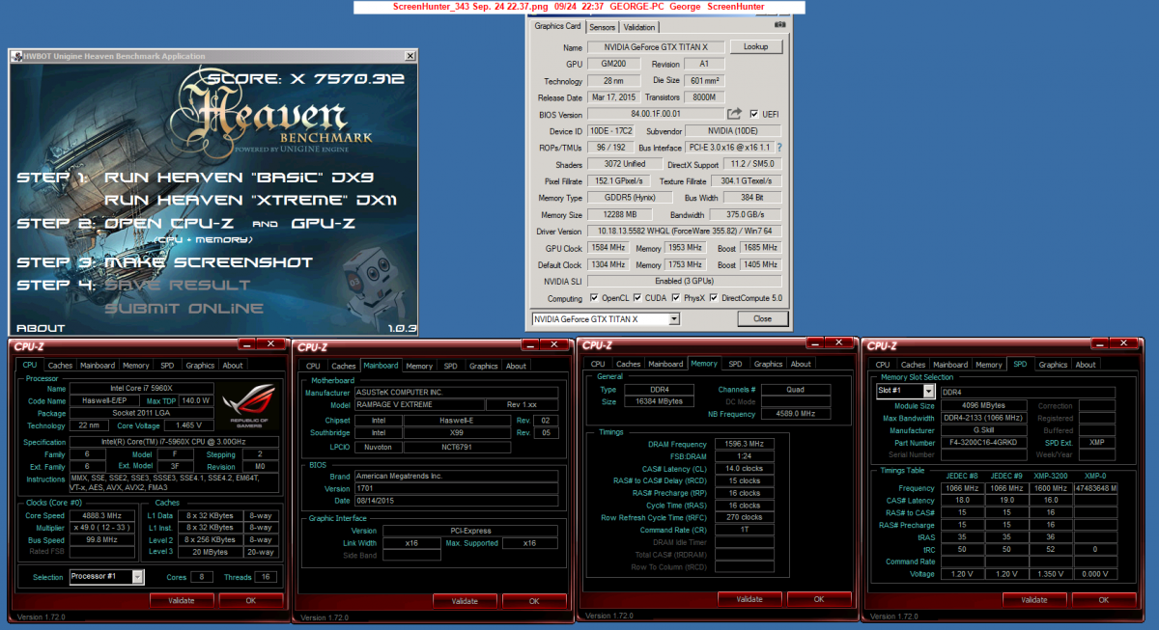Click the Core Speed value 4888.3 MHz

point(104,515)
